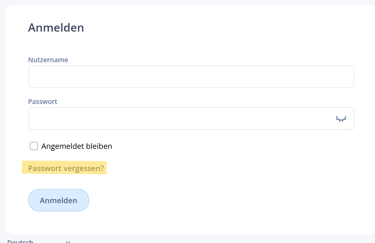Toggle password visibility eye icon
This screenshot has height=243, width=375.
[341, 119]
